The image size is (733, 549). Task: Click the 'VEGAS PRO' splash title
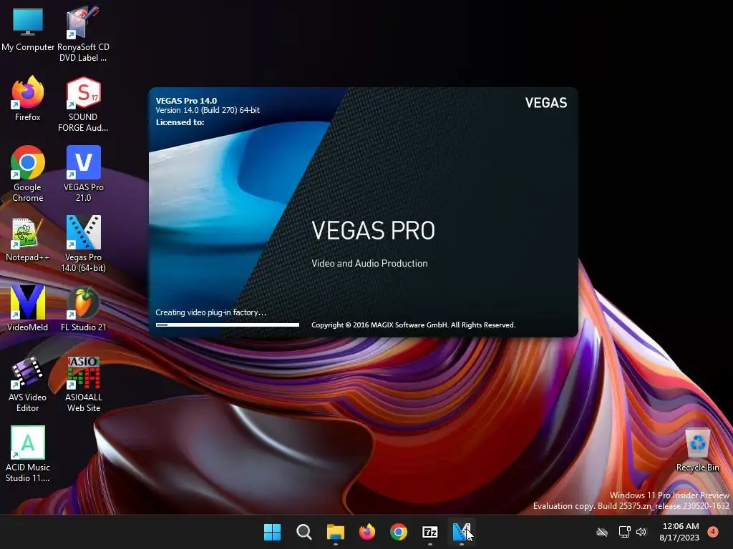373,230
